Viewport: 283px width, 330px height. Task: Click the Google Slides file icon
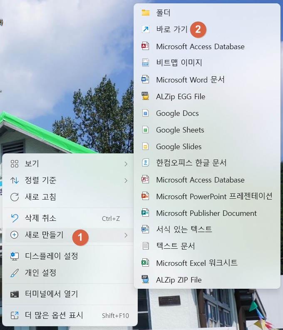point(145,147)
